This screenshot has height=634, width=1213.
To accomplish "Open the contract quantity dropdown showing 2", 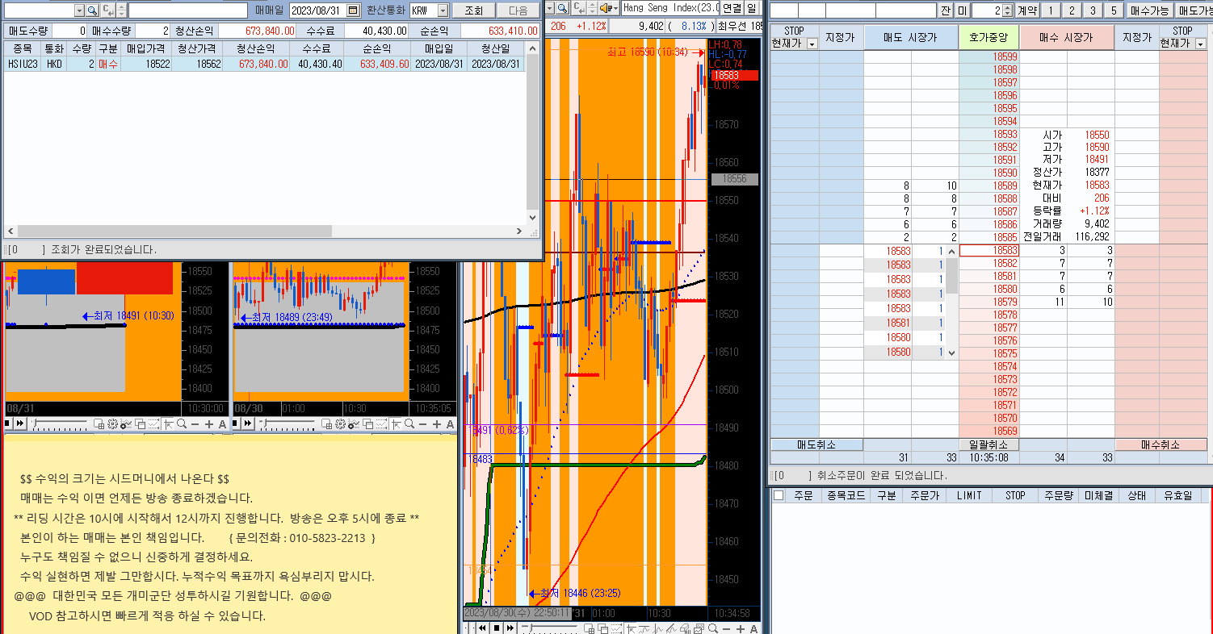I will point(1007,10).
